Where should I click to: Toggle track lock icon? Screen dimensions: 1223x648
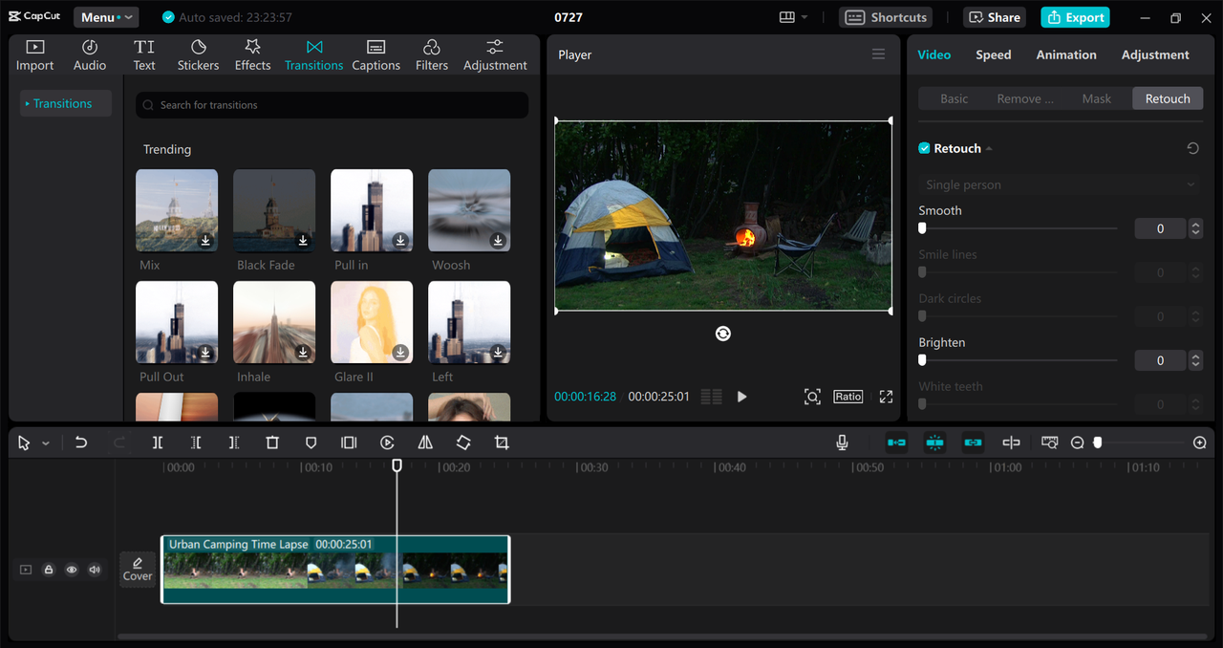coord(49,570)
